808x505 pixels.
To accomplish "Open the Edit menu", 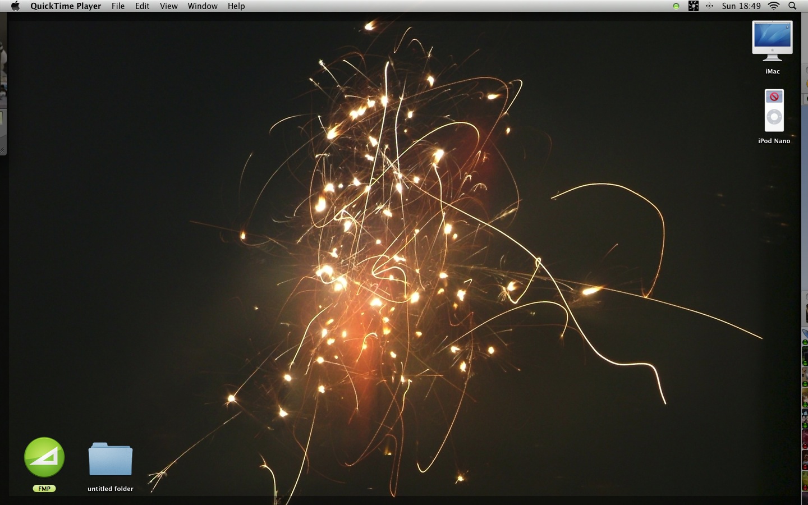I will coord(142,6).
